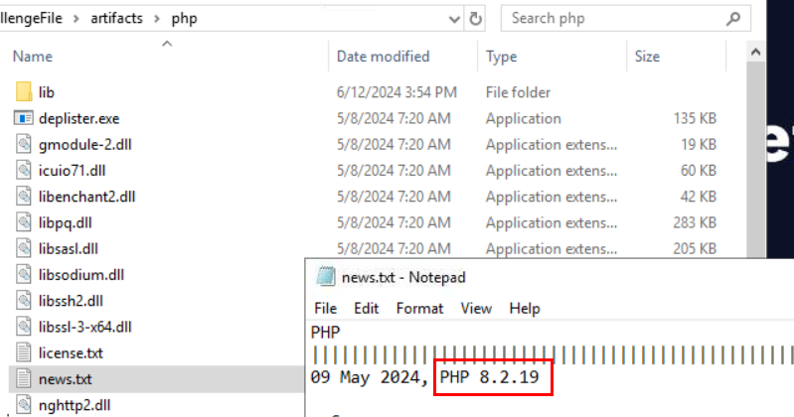This screenshot has height=417, width=794.
Task: Refresh the php folder view
Action: (x=475, y=19)
